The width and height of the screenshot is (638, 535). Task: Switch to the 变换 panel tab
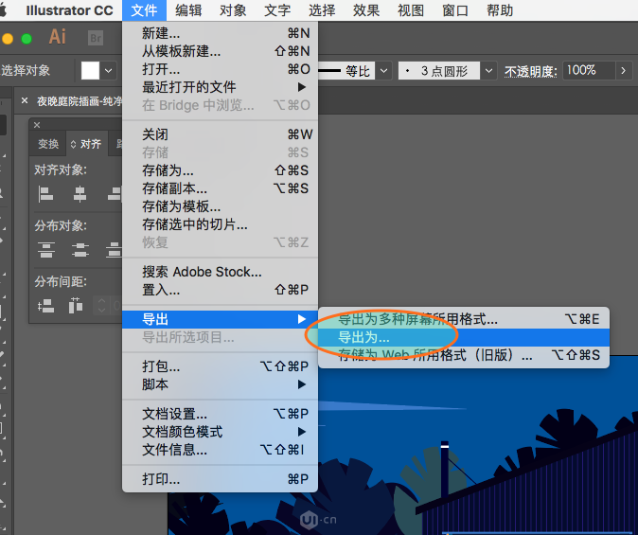pos(48,144)
